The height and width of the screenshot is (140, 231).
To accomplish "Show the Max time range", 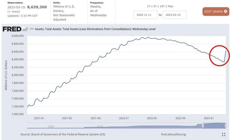I will (x=170, y=6).
